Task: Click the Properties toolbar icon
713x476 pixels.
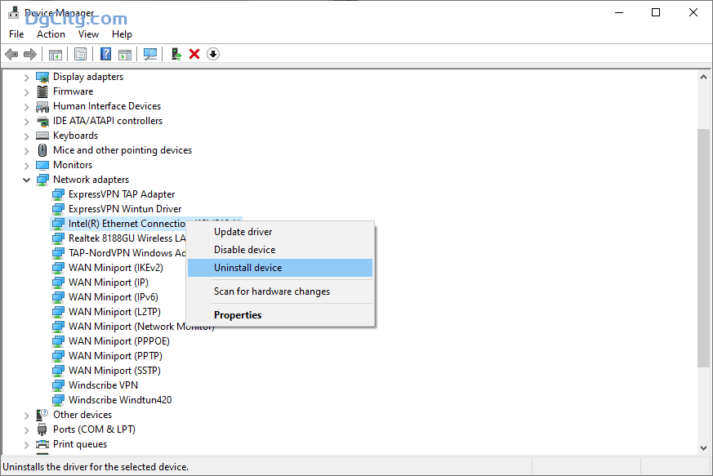Action: pyautogui.click(x=81, y=55)
